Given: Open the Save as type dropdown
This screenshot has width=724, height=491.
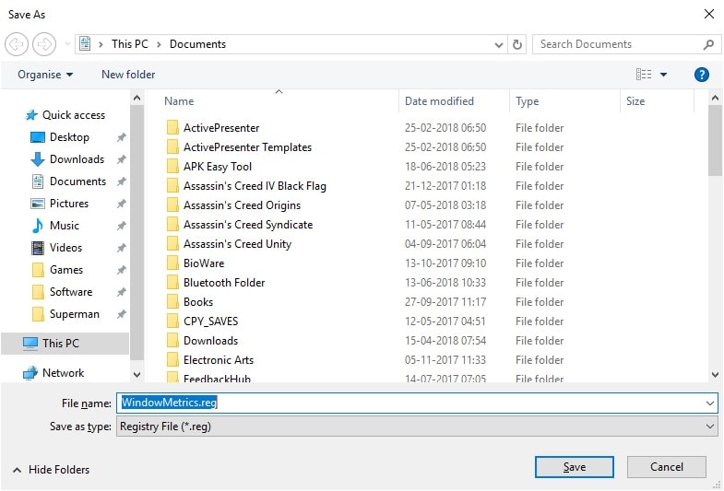Looking at the screenshot, I should click(417, 427).
